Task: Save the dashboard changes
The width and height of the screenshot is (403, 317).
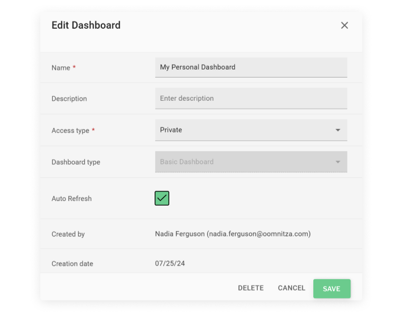Action: click(332, 289)
